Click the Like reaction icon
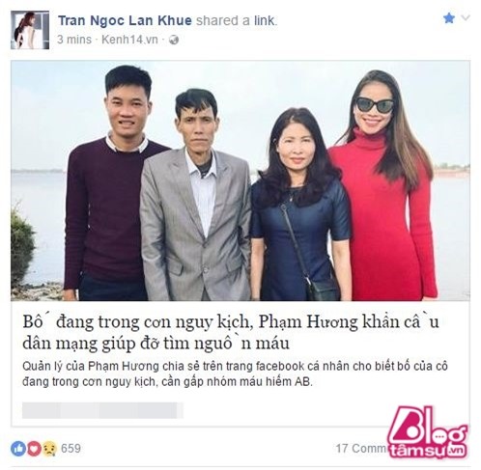Viewport: 481px width, 470px height. [x=18, y=449]
